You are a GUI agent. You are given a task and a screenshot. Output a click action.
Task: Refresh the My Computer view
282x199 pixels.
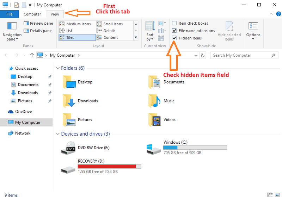tap(203, 55)
